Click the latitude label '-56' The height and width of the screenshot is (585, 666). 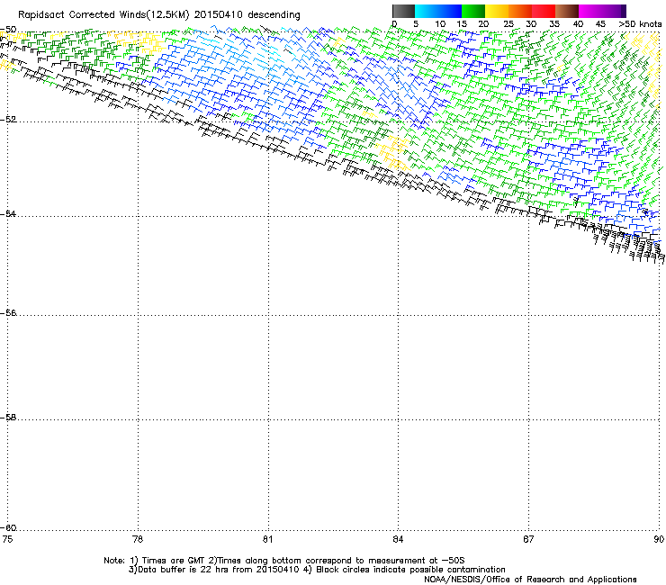8,312
